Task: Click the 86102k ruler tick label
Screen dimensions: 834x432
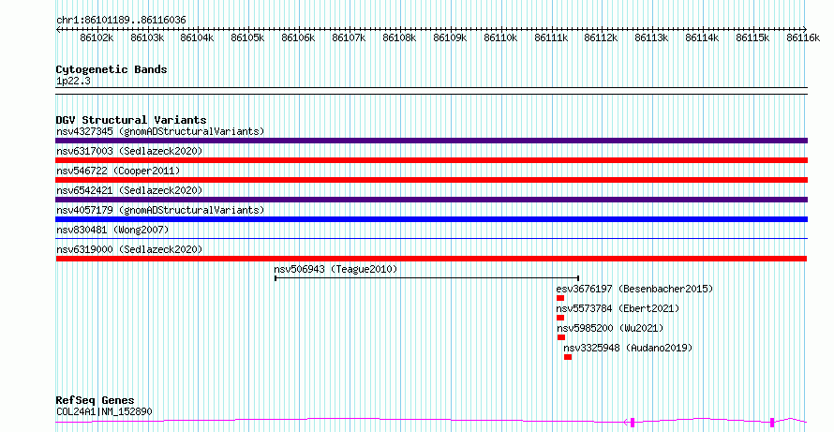Action: 97,37
